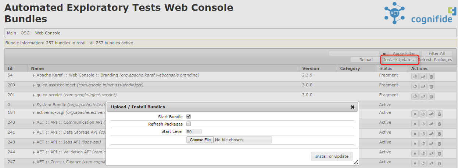
Task: Expand the AET Jobs API row
Action: coord(34,142)
